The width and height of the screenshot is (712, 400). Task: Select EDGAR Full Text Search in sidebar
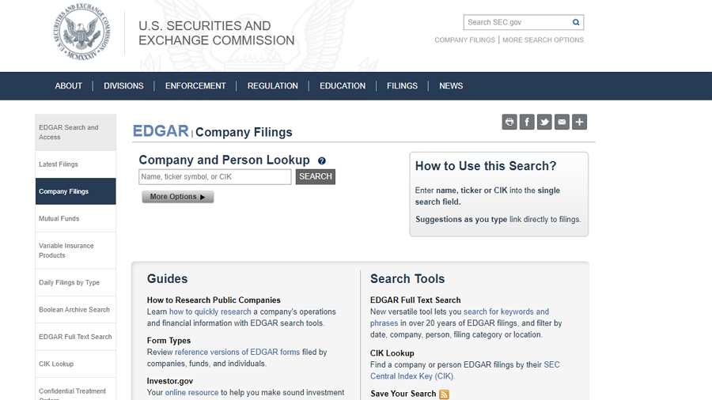[x=75, y=337]
